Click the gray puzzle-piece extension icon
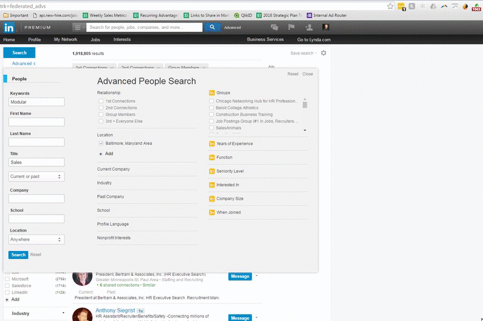The height and width of the screenshot is (321, 483). 412,6
